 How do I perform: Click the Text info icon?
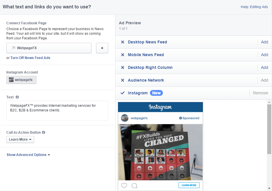[17, 97]
